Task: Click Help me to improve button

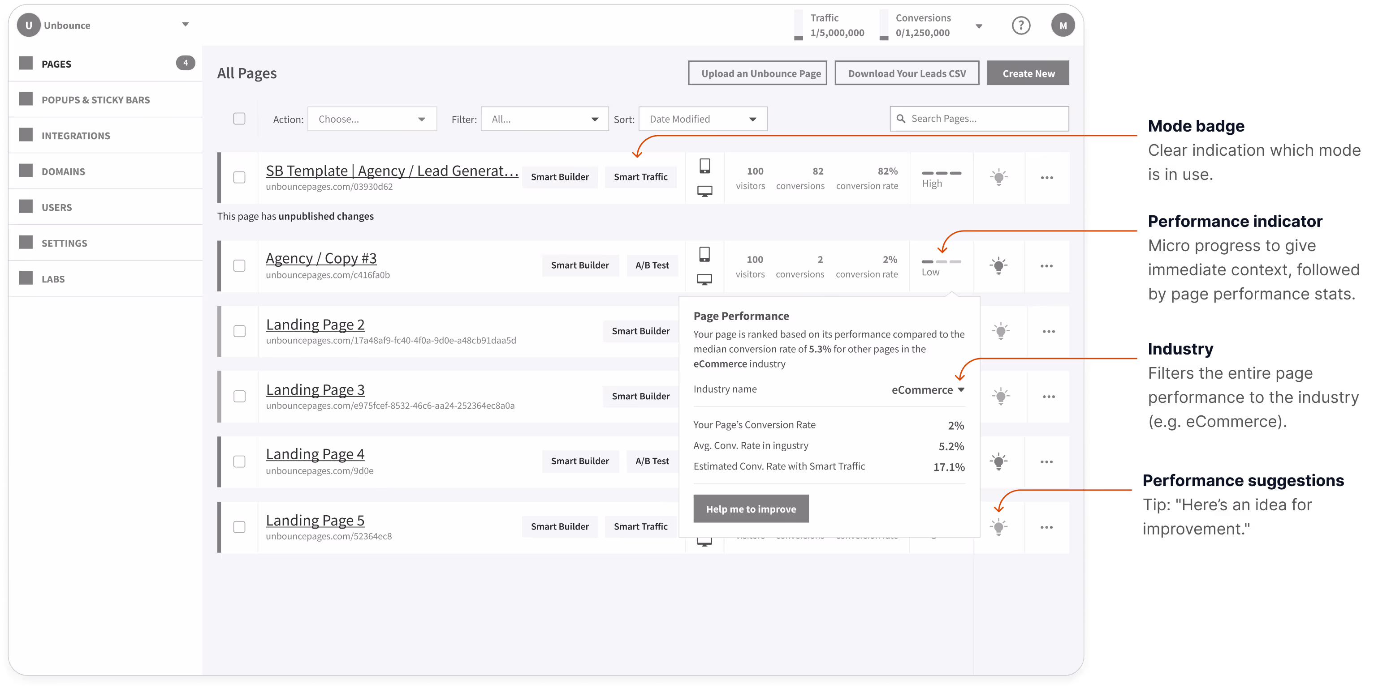Action: [751, 509]
